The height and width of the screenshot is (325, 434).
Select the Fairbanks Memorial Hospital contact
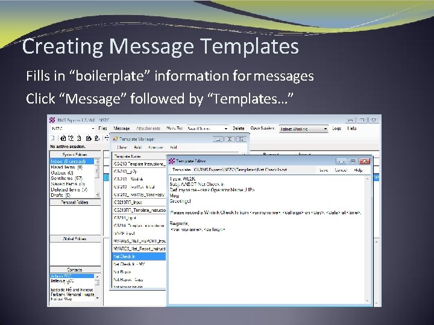tap(72, 294)
